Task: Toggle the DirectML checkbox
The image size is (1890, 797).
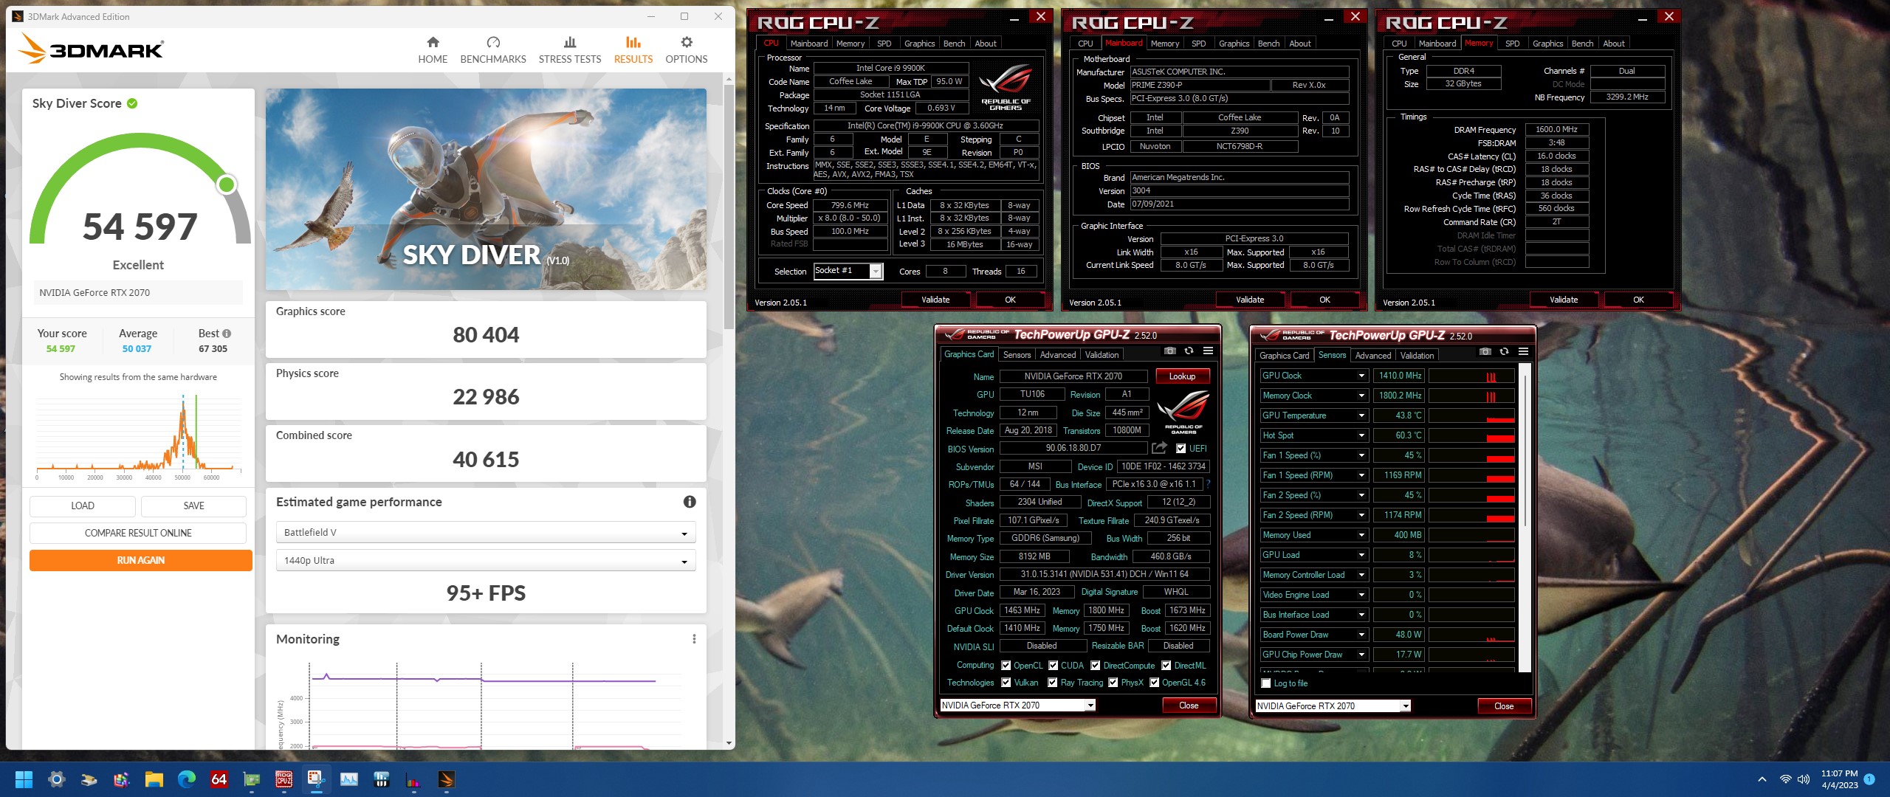Action: pos(1166,666)
